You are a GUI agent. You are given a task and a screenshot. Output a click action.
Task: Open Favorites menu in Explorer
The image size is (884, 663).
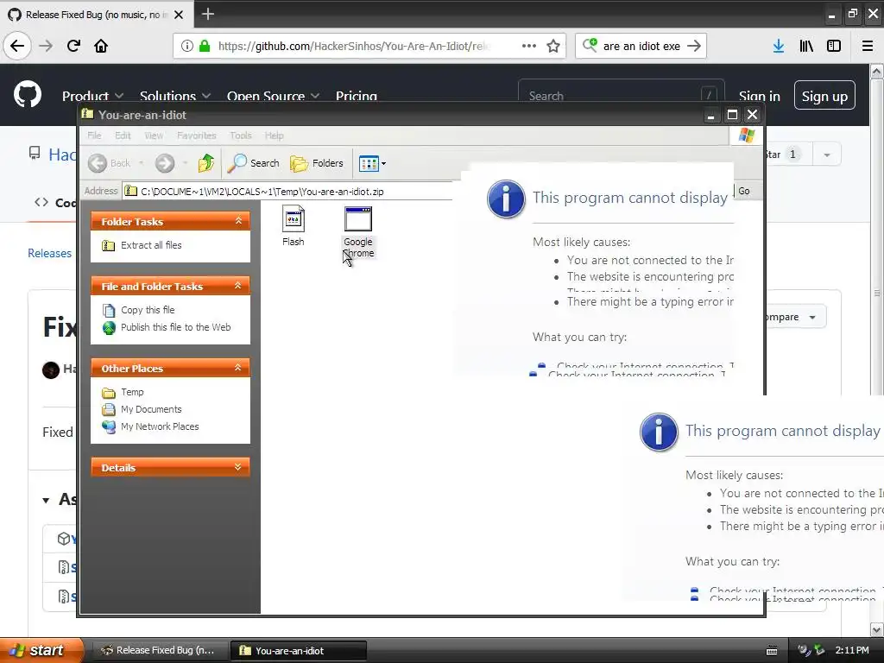click(x=196, y=136)
